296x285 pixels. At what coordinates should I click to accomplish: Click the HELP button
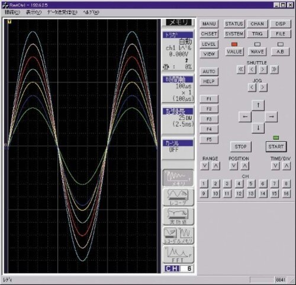209,81
